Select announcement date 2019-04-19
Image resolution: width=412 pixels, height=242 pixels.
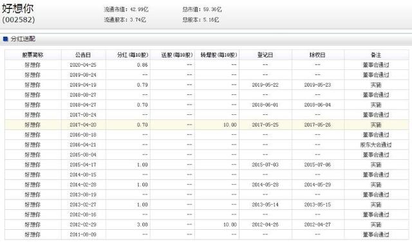coord(83,85)
